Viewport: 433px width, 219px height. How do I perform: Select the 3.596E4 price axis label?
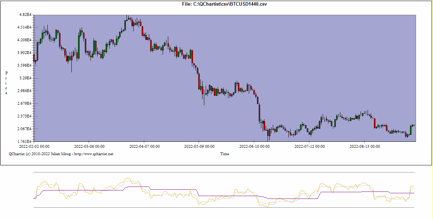click(25, 66)
